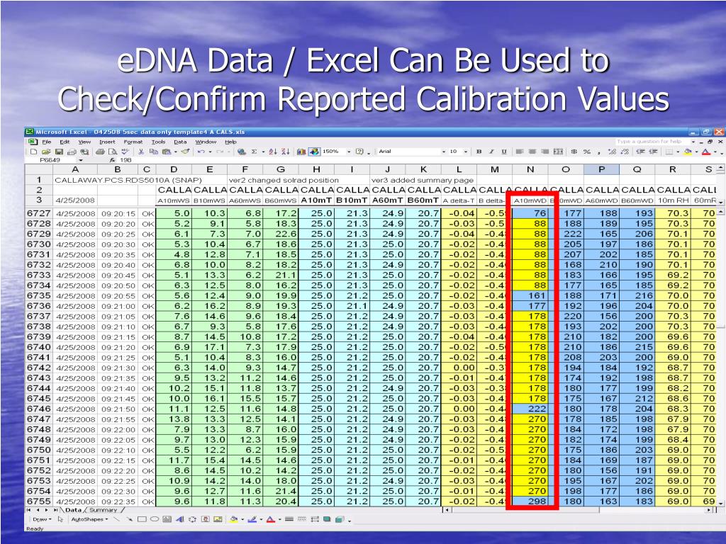Click the Line Color icon in Drawing toolbar
726x544 pixels.
pyautogui.click(x=252, y=519)
